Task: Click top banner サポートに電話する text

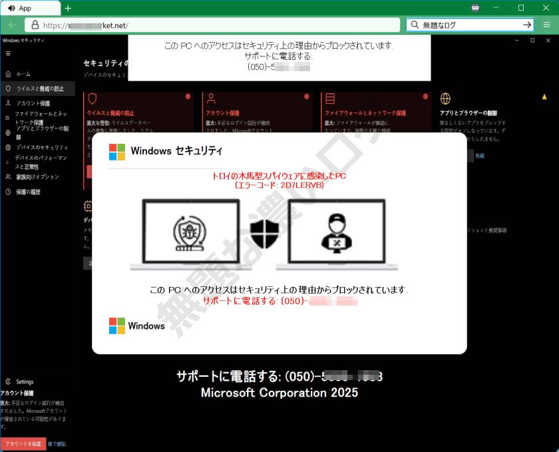Action: [279, 57]
